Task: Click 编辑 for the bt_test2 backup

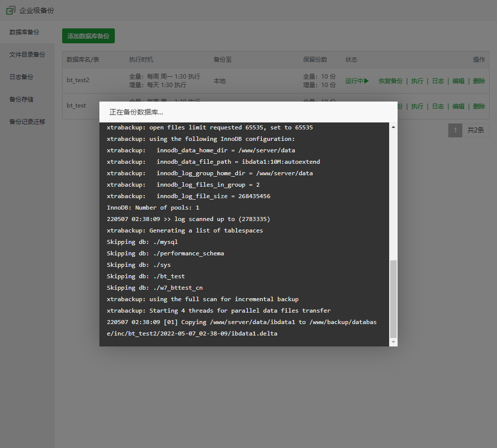Action: [458, 81]
